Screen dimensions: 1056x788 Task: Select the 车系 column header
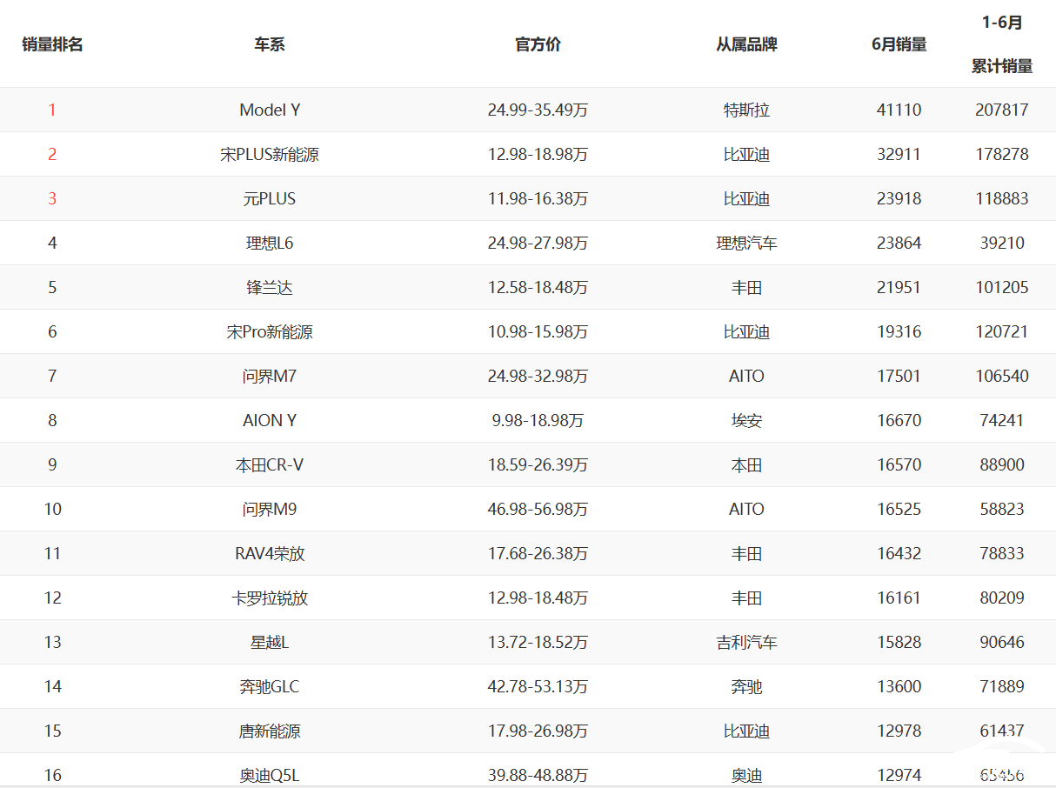coord(270,44)
